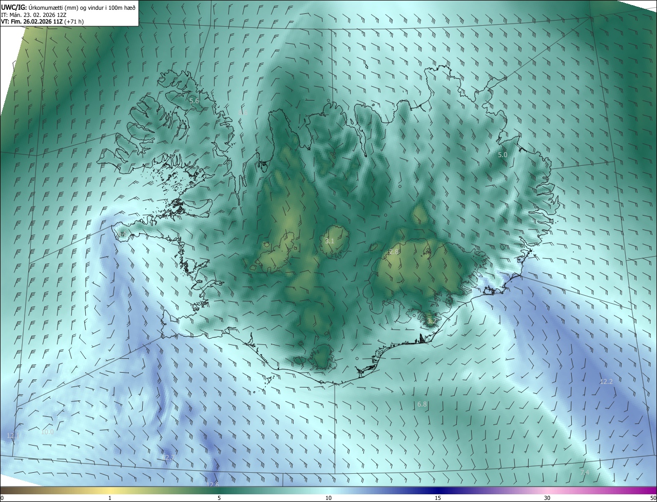Image resolution: width=657 pixels, height=502 pixels.
Task: Click the 10.0 value label in the southwest sea
Action: (47, 432)
